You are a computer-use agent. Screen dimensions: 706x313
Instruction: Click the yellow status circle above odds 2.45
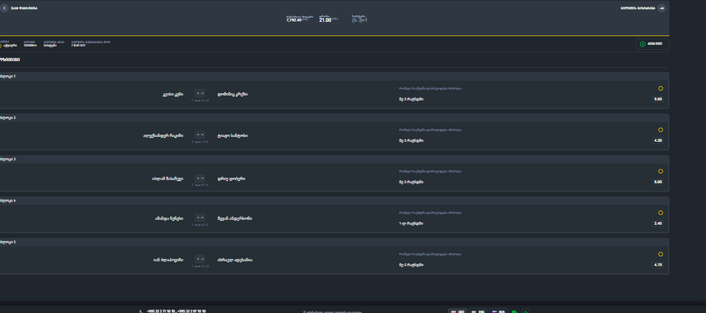click(660, 213)
